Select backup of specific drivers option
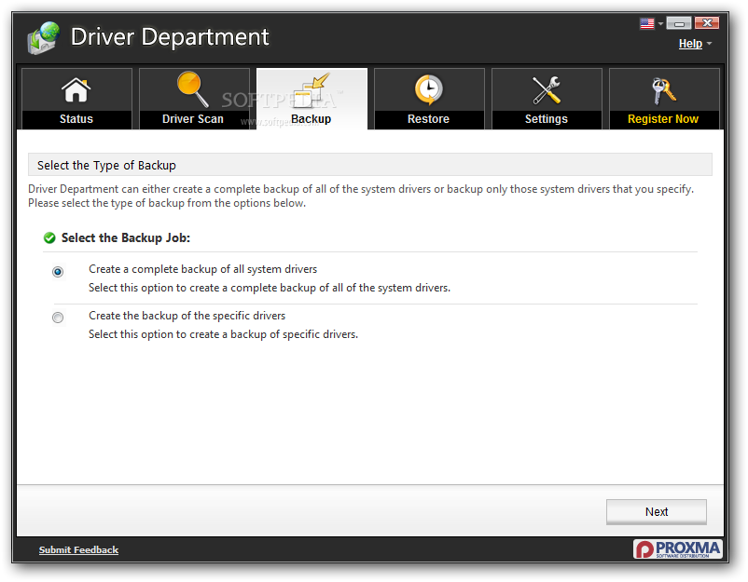The image size is (748, 582). pyautogui.click(x=58, y=318)
